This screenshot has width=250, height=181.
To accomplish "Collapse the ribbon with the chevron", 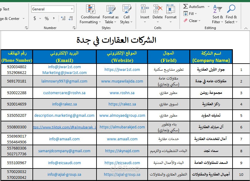I will point(246,28).
